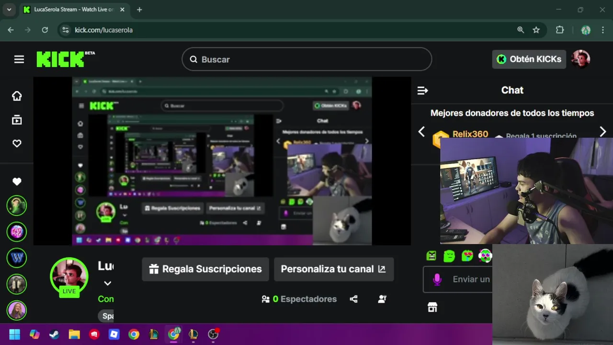
Task: Open Steam from the taskbar
Action: point(54,334)
